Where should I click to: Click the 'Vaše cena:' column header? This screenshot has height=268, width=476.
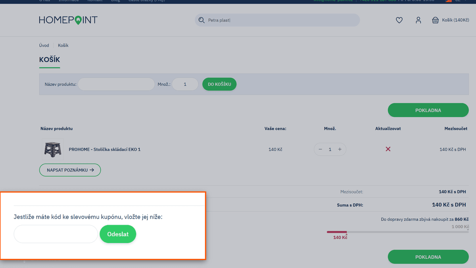(x=275, y=129)
